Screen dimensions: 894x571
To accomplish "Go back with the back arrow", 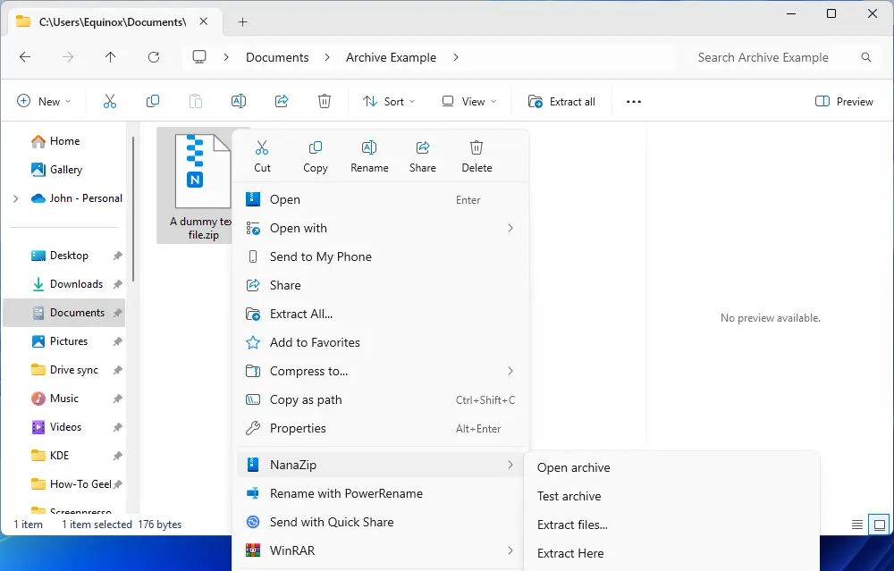I will coord(25,57).
